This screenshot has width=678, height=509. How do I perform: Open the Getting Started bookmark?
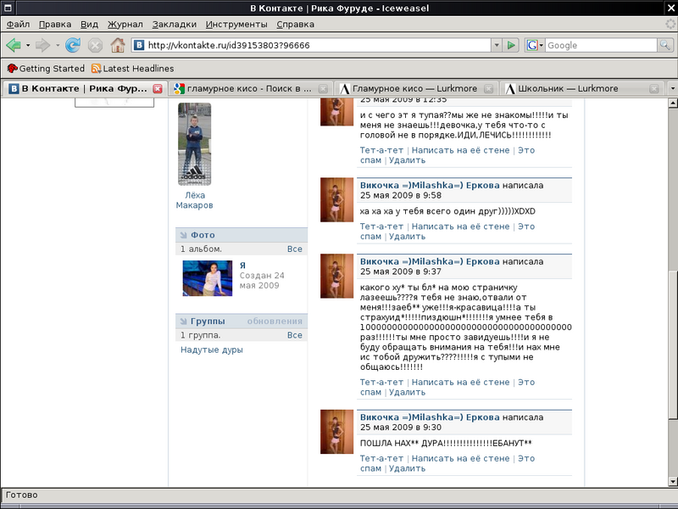pos(46,69)
